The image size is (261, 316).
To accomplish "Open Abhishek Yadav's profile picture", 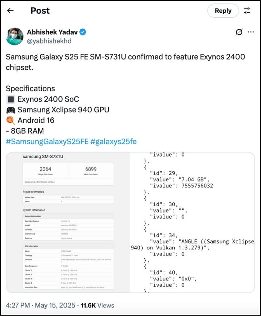I will tap(15, 37).
